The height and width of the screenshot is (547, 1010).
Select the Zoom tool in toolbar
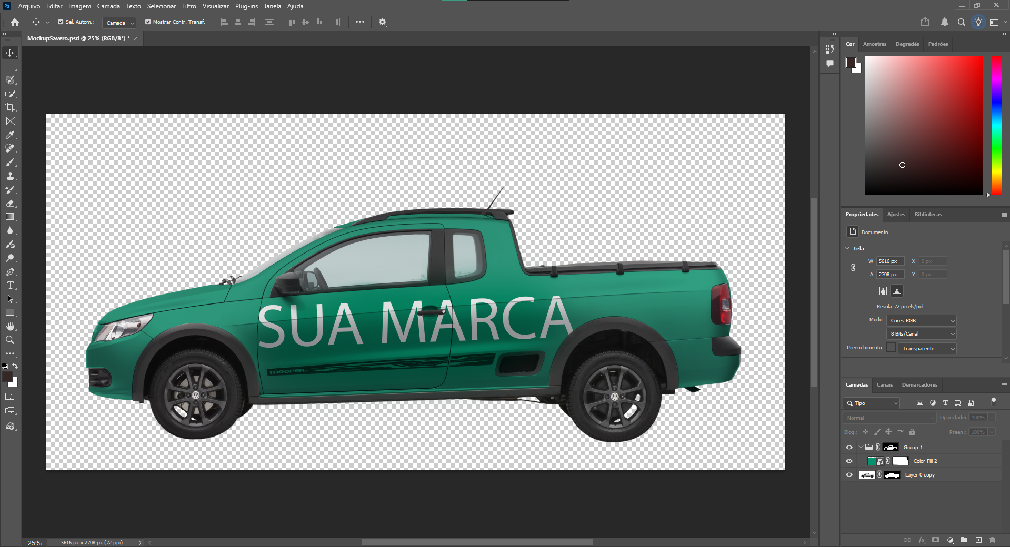[10, 340]
